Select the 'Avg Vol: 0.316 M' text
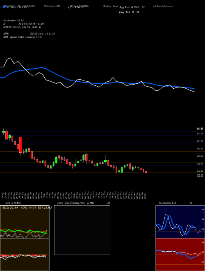205x271 pixels. [x=132, y=7]
